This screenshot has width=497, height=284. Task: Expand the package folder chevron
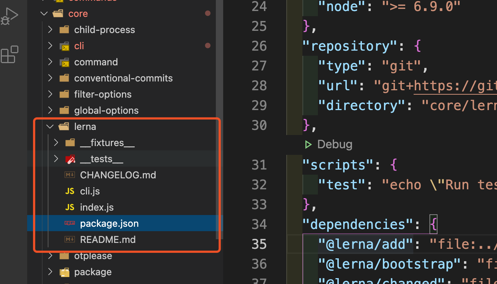50,272
